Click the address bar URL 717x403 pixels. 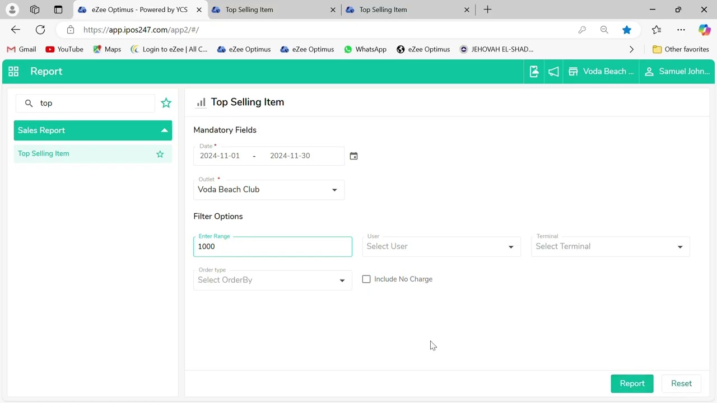(141, 30)
